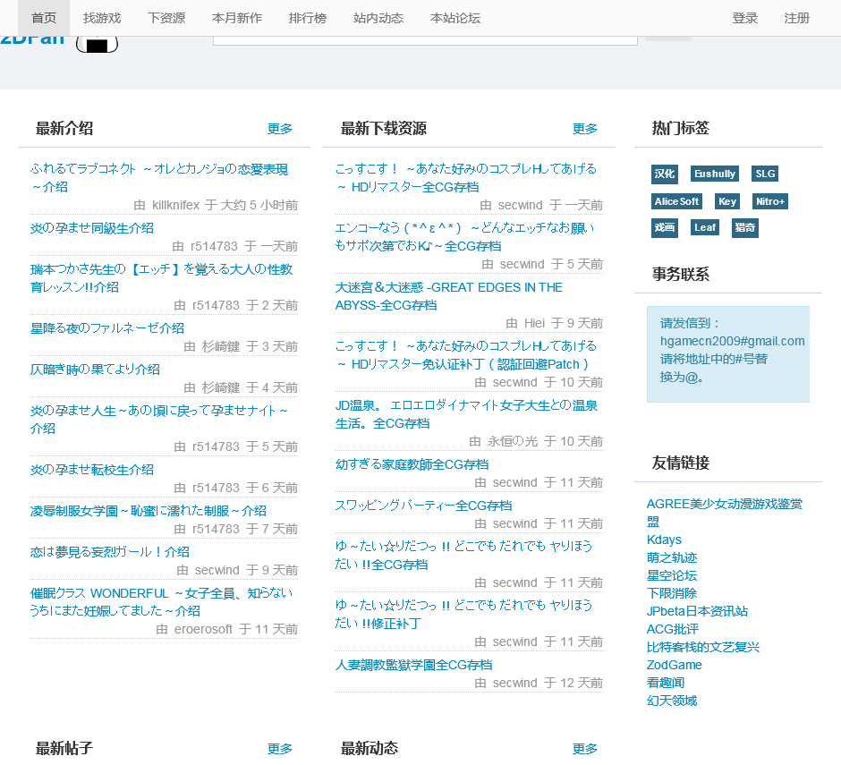Screen dimensions: 841x765
Task: Click the 登录 login link
Action: coord(745,18)
